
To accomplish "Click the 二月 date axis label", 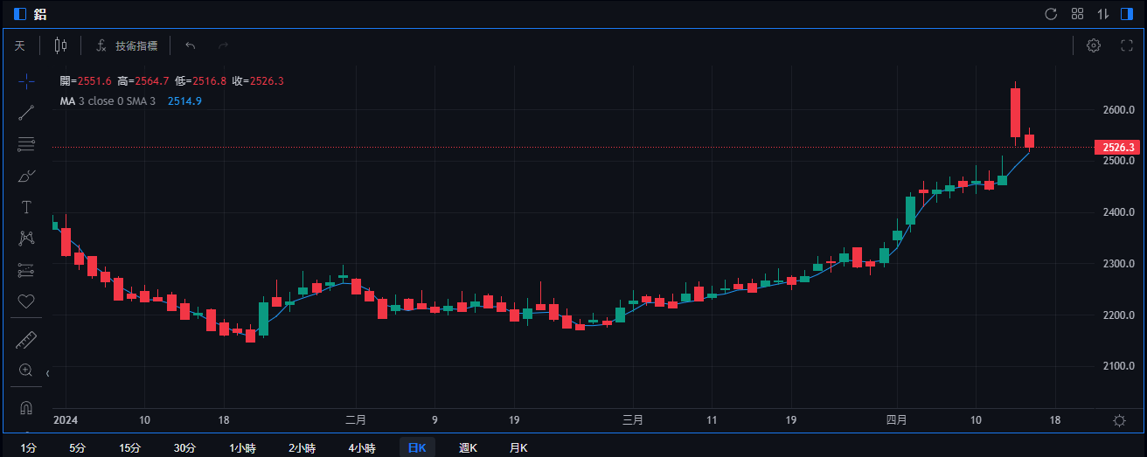I will click(356, 420).
